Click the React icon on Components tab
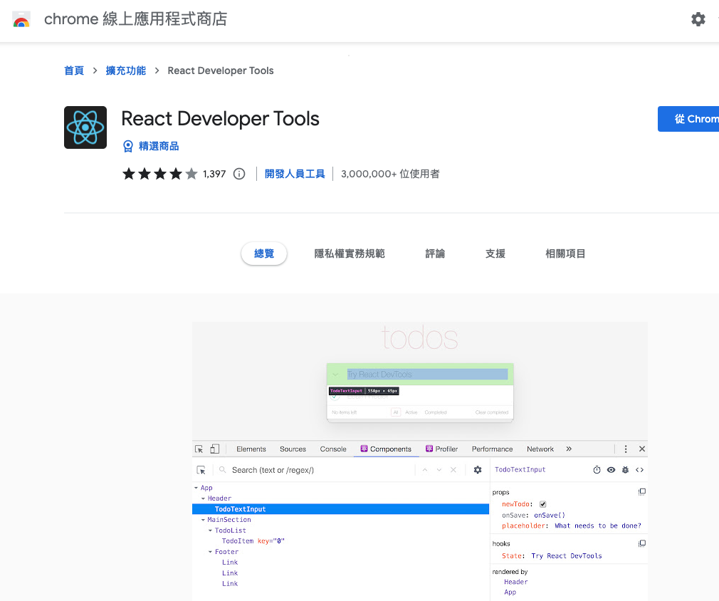719x601 pixels. click(x=364, y=449)
